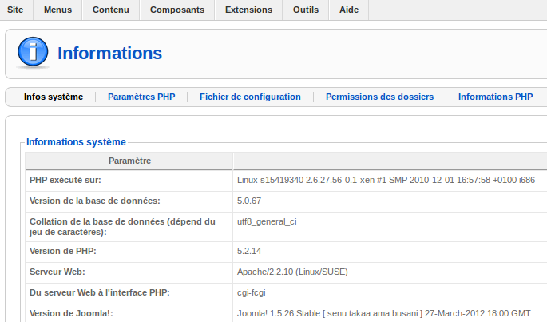Expand the Outils menu
This screenshot has width=547, height=322.
306,10
